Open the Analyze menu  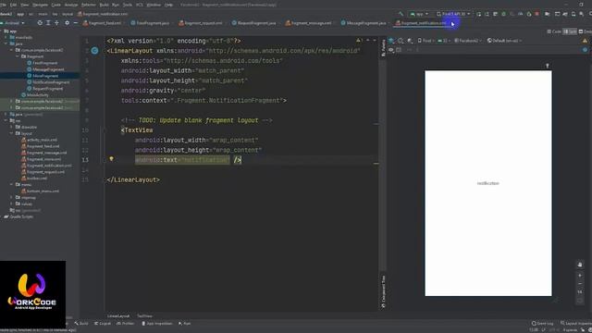tap(71, 5)
